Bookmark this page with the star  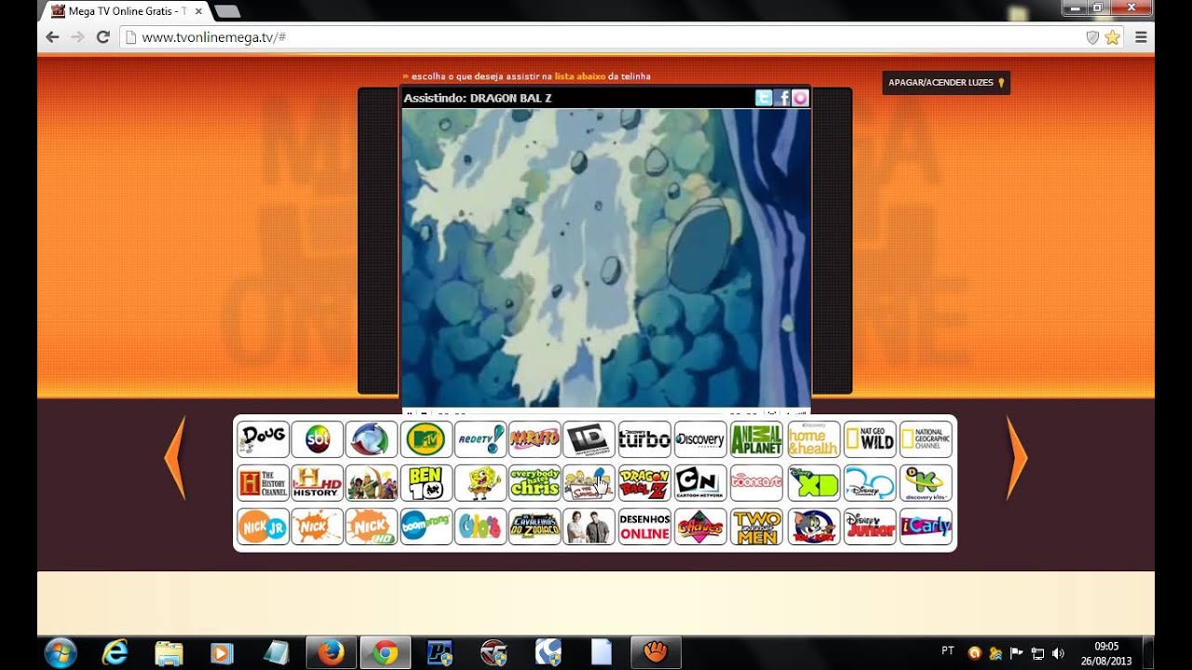pyautogui.click(x=1112, y=37)
